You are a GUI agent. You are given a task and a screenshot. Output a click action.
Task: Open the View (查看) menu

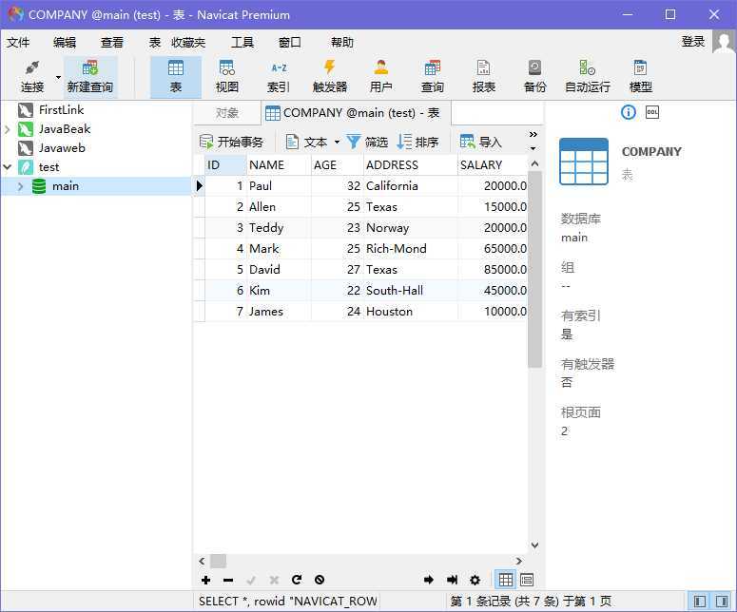112,42
